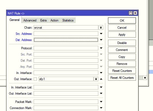
Task: Expand the Packet Mark option
Action: coord(101,102)
